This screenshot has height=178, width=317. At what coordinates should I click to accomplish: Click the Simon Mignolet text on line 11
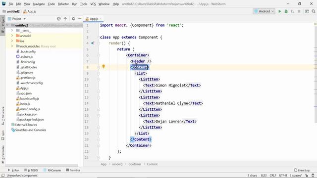coord(170,86)
